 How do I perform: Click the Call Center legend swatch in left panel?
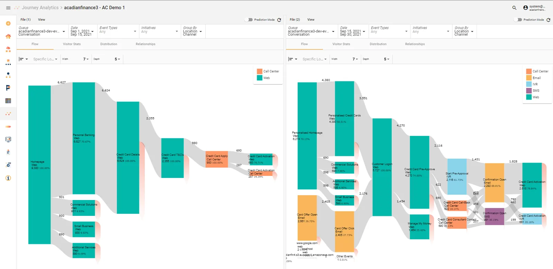coord(260,71)
